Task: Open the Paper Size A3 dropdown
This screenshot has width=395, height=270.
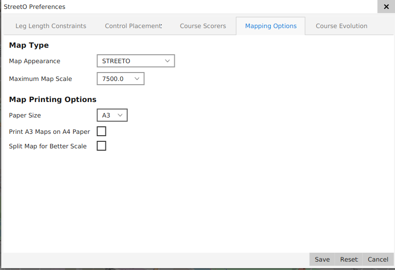Action: 112,115
